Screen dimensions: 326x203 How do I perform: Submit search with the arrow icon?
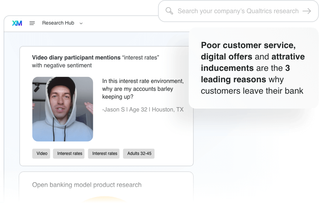click(307, 11)
